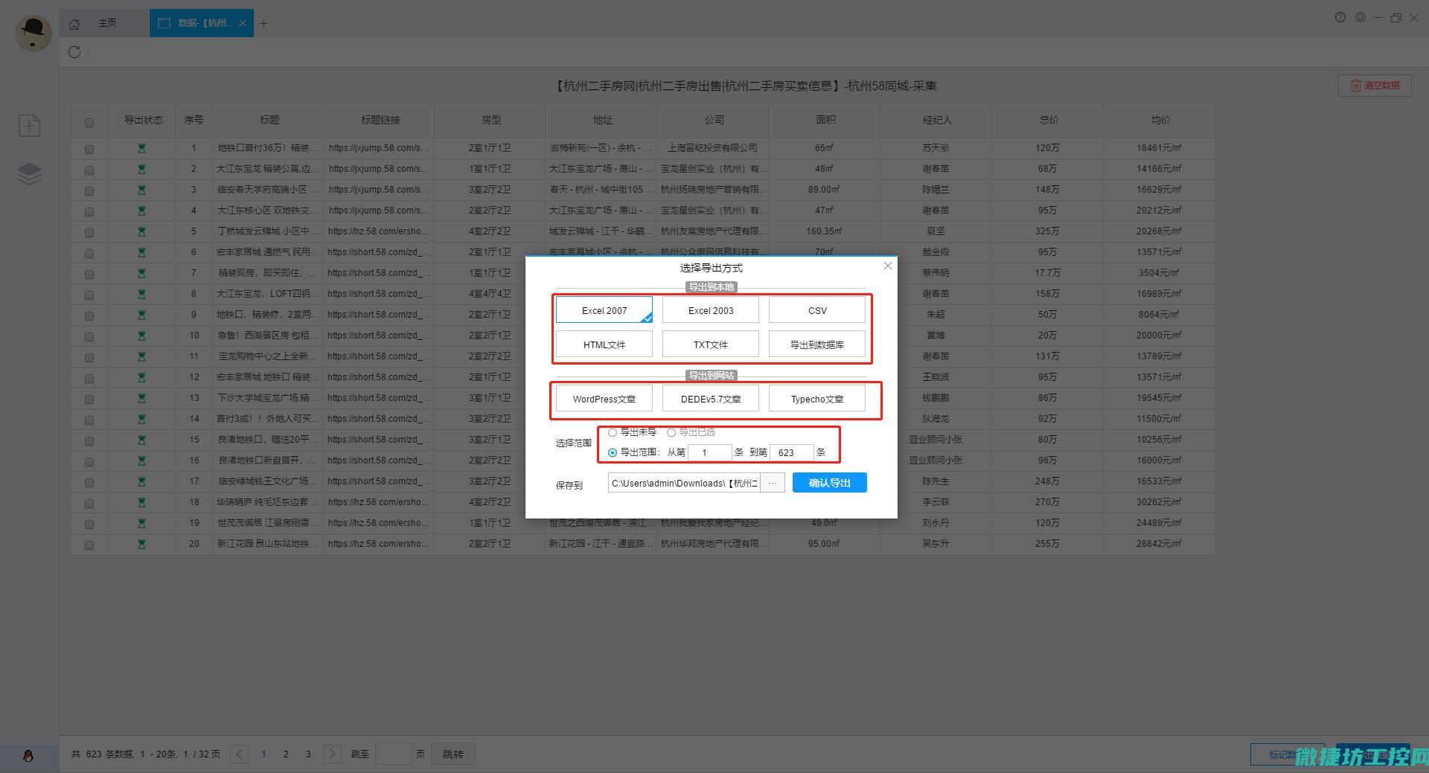This screenshot has height=773, width=1429.
Task: Click the 确认导出 button
Action: (830, 483)
